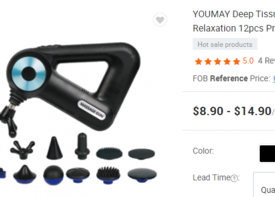This screenshot has height=197, width=275.
Task: Click the 5.0 rating score
Action: [x=248, y=61]
